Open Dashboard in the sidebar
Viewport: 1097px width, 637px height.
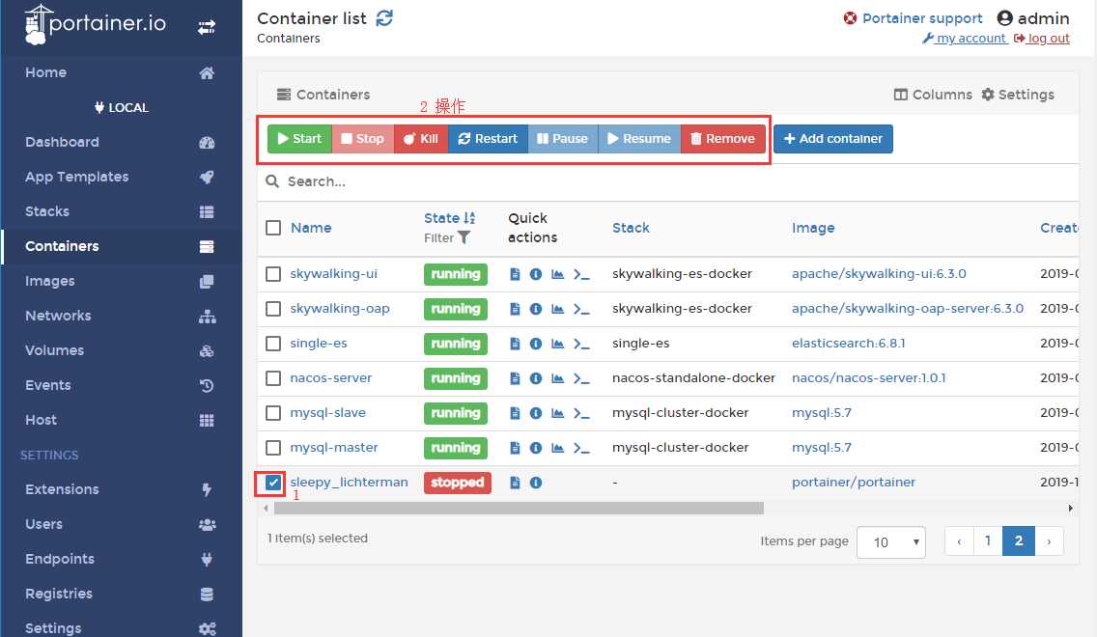point(121,142)
